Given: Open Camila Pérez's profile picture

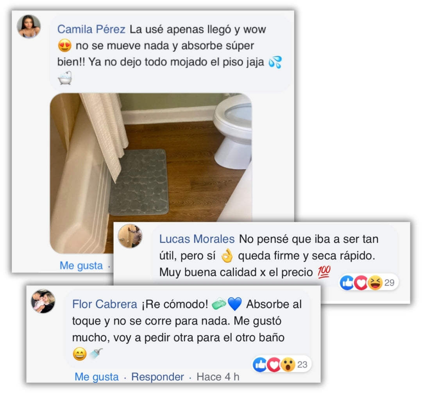Looking at the screenshot, I should 29,27.
